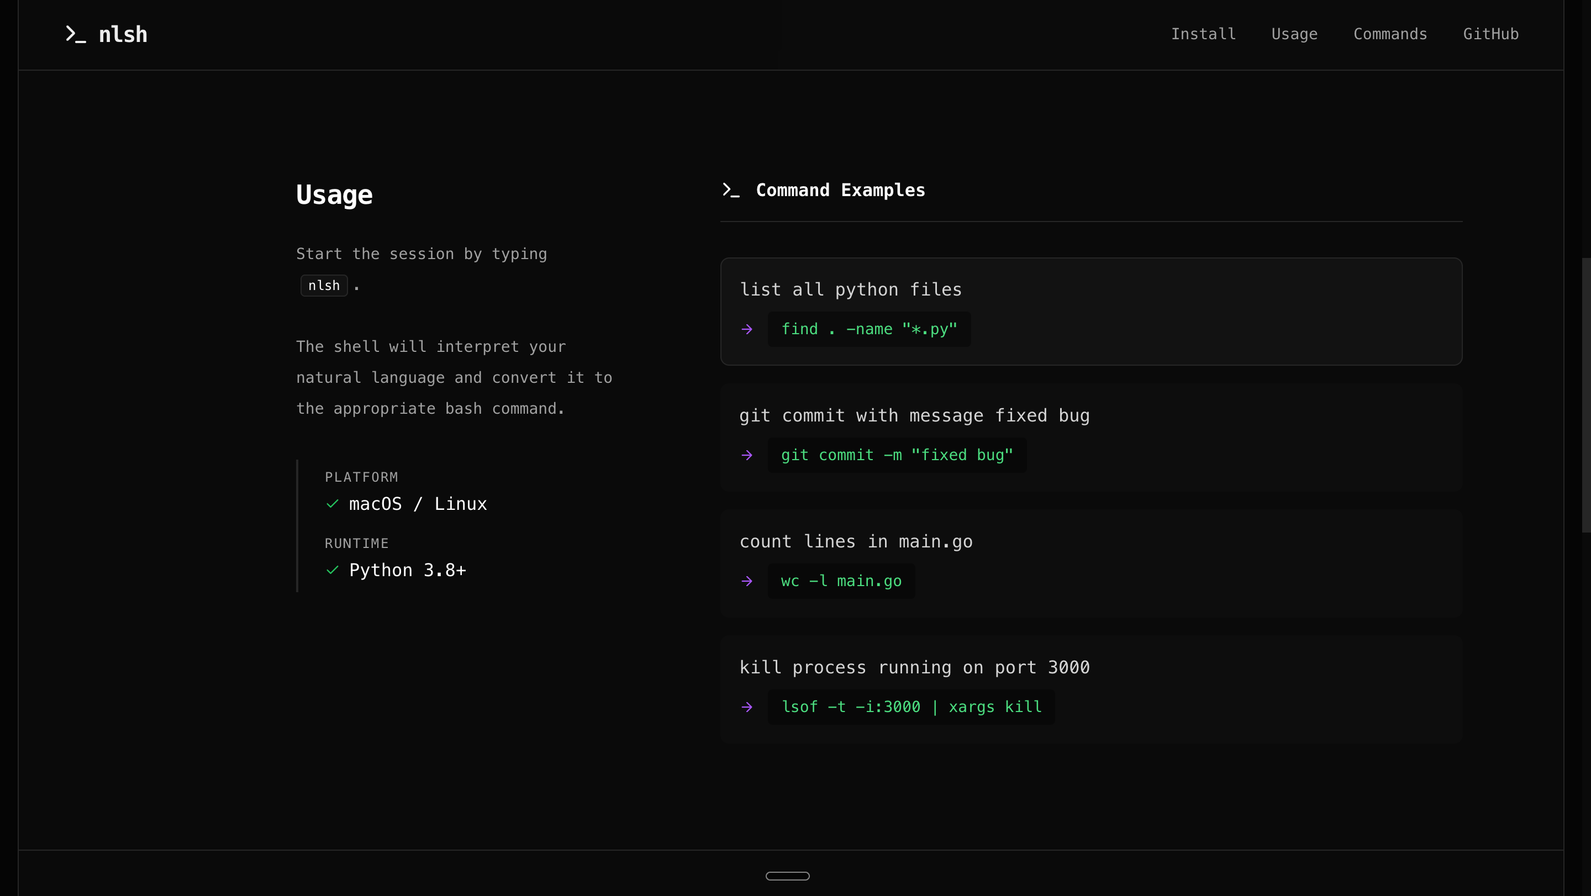Viewport: 1591px width, 896px height.
Task: Click the purple arrow beside git commit command
Action: [747, 455]
